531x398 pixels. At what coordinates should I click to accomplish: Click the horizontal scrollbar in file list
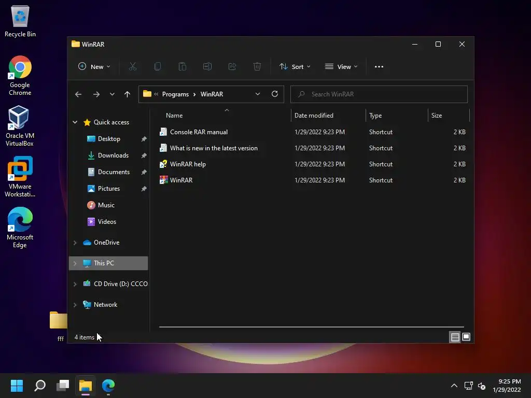point(312,327)
